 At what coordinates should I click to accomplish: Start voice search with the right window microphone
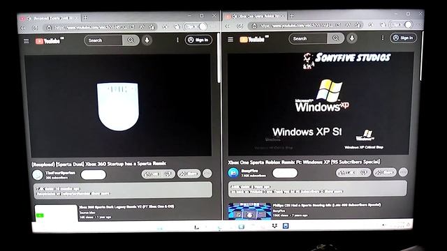click(x=352, y=38)
